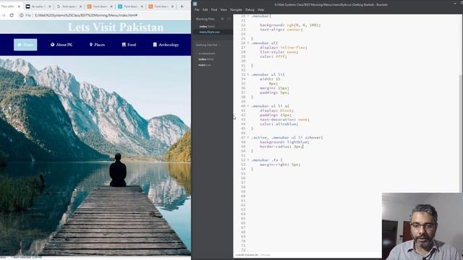This screenshot has width=463, height=260.
Task: Open the Debug menu in Brackets
Action: click(x=250, y=9)
